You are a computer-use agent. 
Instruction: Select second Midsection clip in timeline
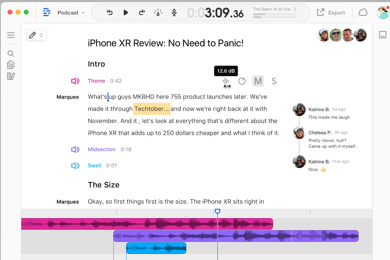[325, 236]
